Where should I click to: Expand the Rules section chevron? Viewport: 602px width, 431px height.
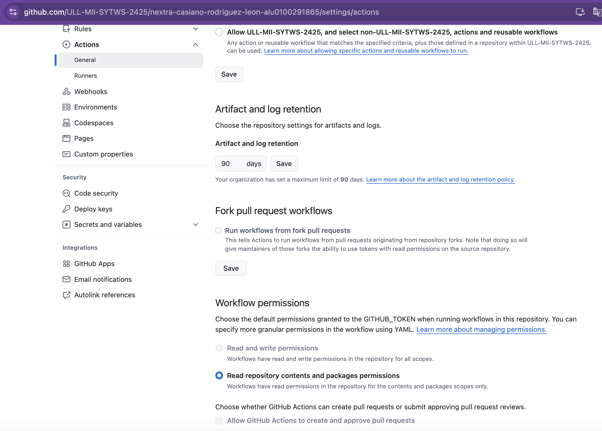[x=196, y=29]
